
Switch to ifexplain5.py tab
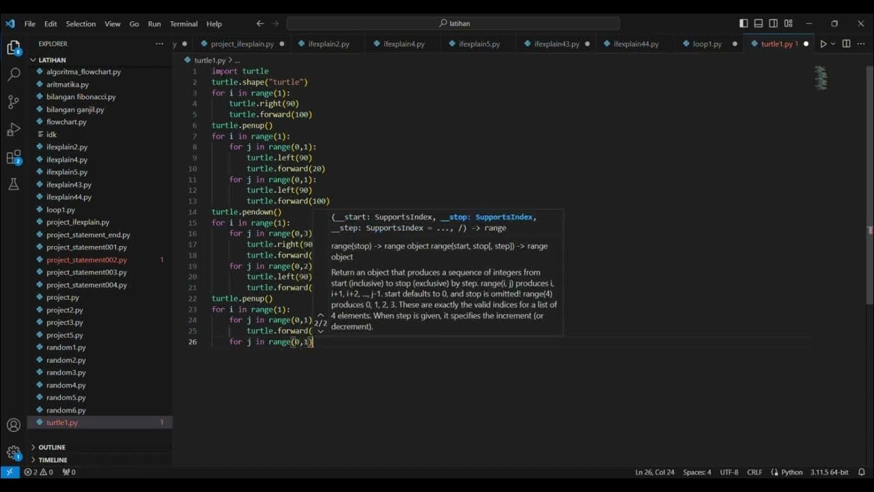[x=479, y=44]
